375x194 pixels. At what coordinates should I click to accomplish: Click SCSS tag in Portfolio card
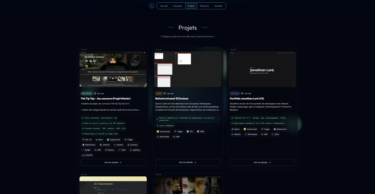point(275,134)
